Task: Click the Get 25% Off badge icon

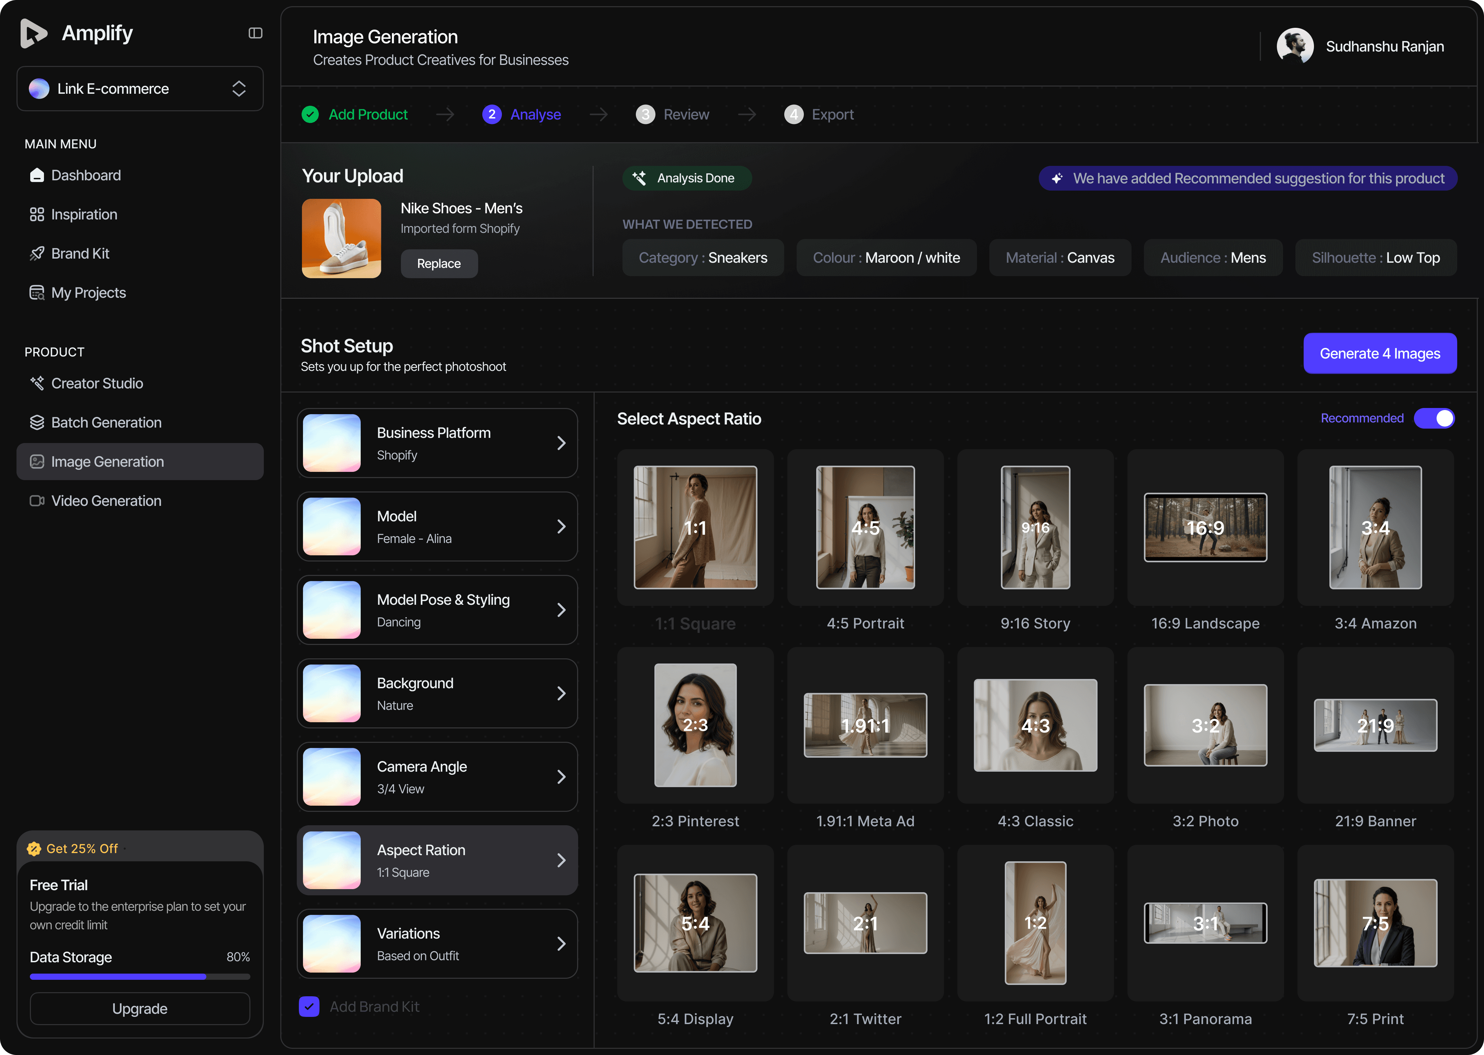Action: coord(34,848)
